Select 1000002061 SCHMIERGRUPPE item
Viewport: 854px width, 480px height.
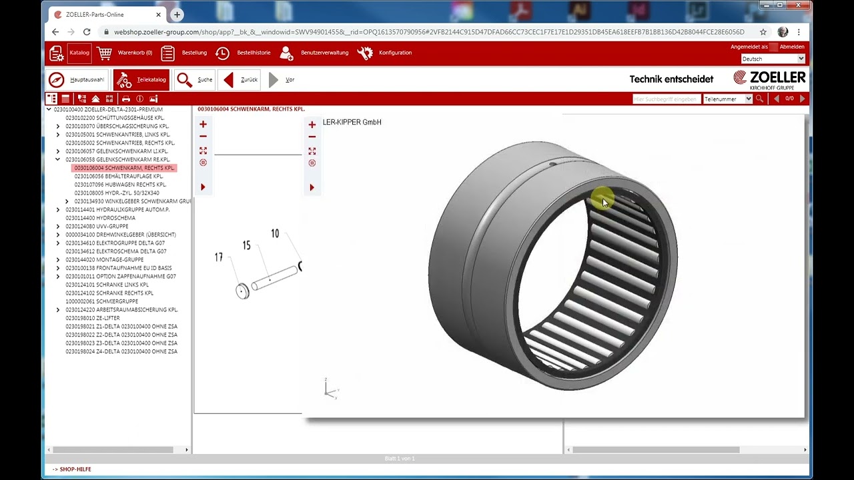pyautogui.click(x=100, y=301)
